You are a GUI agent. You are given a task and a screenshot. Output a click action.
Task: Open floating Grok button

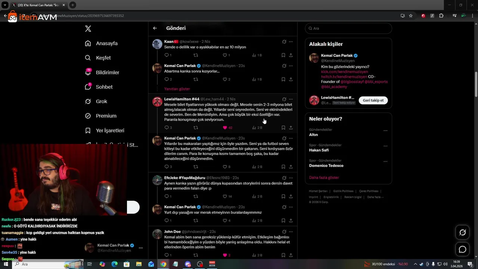click(x=462, y=233)
